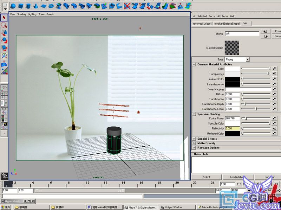Go to input connection of boli
Viewport: 281px width, 210px height.
pos(266,31)
